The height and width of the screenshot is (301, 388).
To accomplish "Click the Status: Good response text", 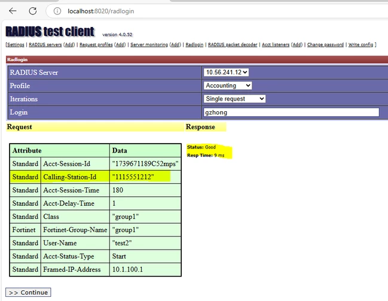I will tap(201, 147).
